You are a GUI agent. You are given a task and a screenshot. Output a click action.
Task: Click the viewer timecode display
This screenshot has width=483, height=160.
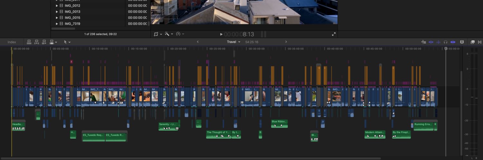239,34
